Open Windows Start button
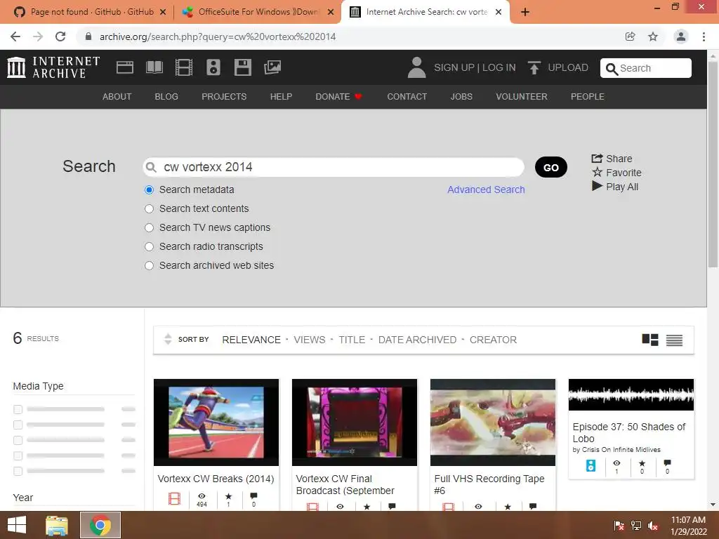Screen dimensions: 719x539 [17, 525]
